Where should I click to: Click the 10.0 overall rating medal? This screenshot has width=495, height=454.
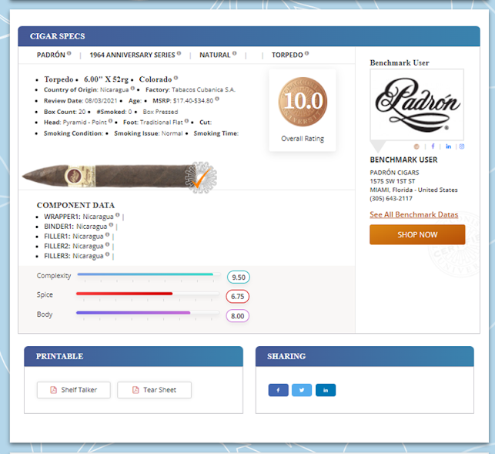303,102
